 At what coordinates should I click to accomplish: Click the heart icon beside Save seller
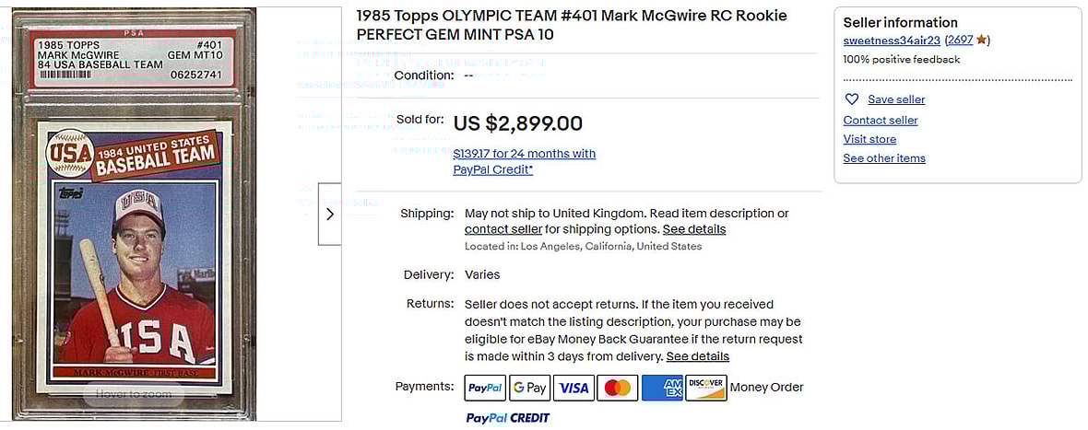click(x=851, y=99)
